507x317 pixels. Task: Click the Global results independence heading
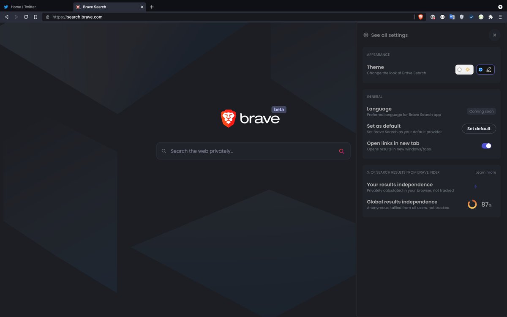pos(402,202)
